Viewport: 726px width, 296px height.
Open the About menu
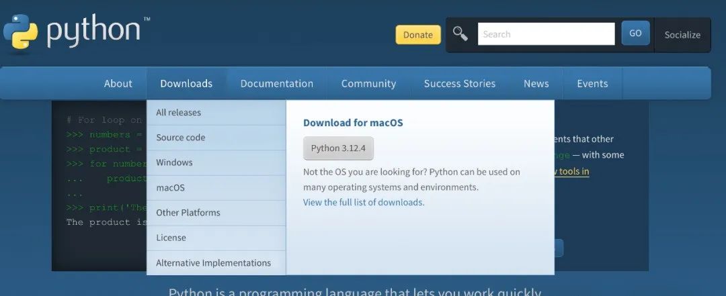pyautogui.click(x=118, y=84)
